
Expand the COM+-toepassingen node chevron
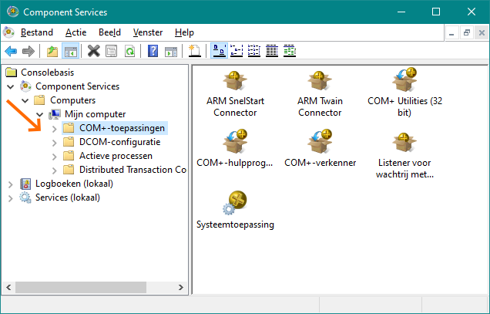[x=55, y=129]
